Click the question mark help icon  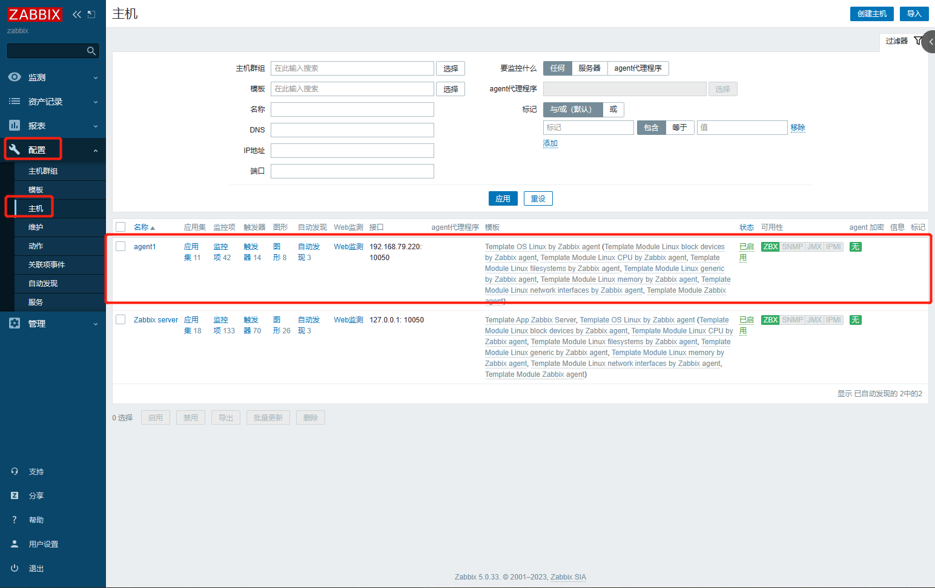(15, 520)
